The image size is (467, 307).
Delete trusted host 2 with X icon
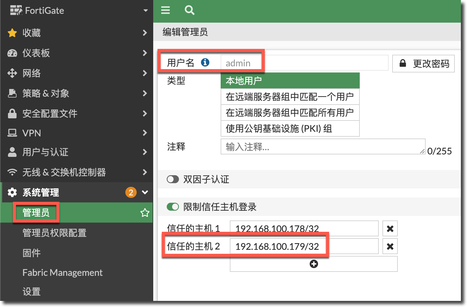pyautogui.click(x=390, y=246)
